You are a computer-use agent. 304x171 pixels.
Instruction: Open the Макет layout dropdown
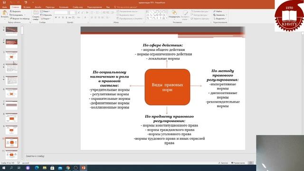pyautogui.click(x=45, y=11)
